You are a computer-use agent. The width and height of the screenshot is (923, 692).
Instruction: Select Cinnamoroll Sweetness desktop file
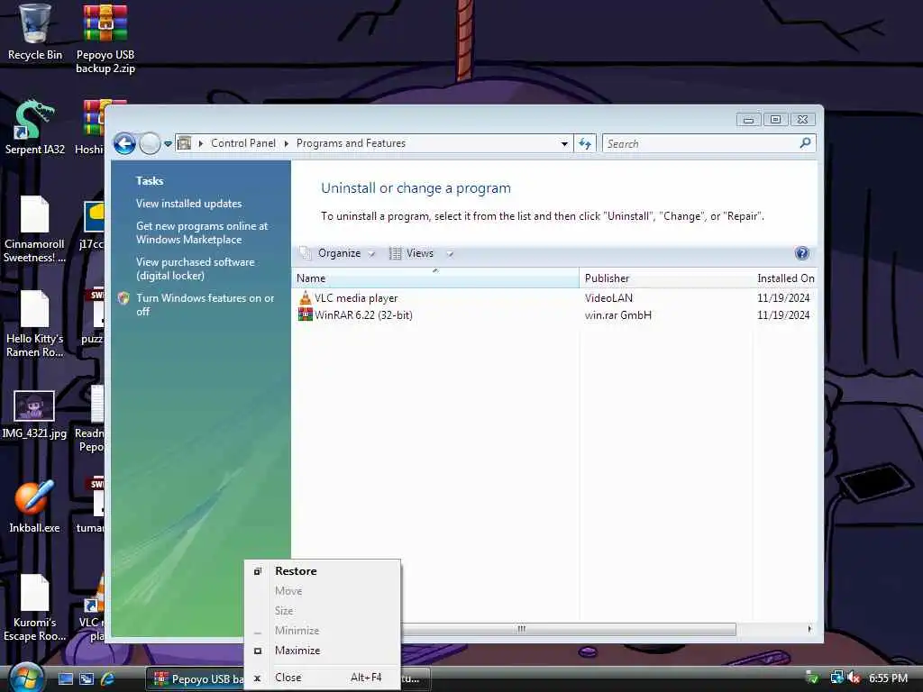click(x=35, y=230)
